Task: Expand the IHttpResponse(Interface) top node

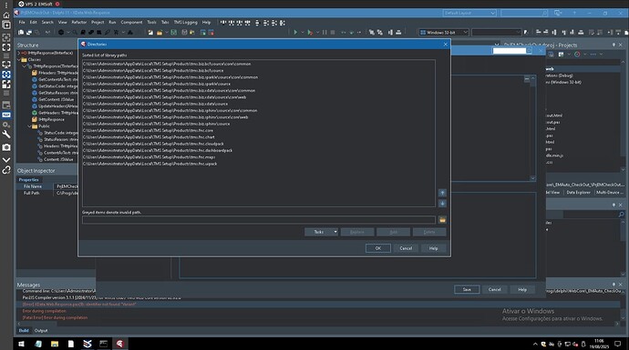Action: point(19,53)
